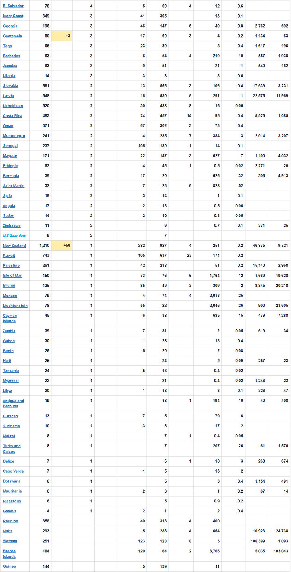Open the El Salvador country link
Image resolution: width=291 pixels, height=572 pixels.
pyautogui.click(x=13, y=6)
